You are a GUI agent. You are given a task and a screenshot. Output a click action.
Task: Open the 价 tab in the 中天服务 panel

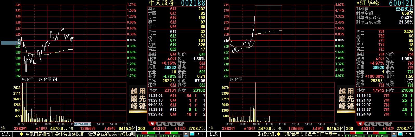click(x=173, y=124)
